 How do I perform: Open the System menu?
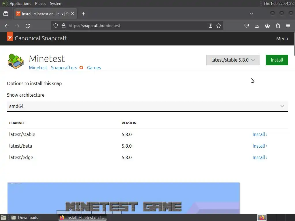56,3
